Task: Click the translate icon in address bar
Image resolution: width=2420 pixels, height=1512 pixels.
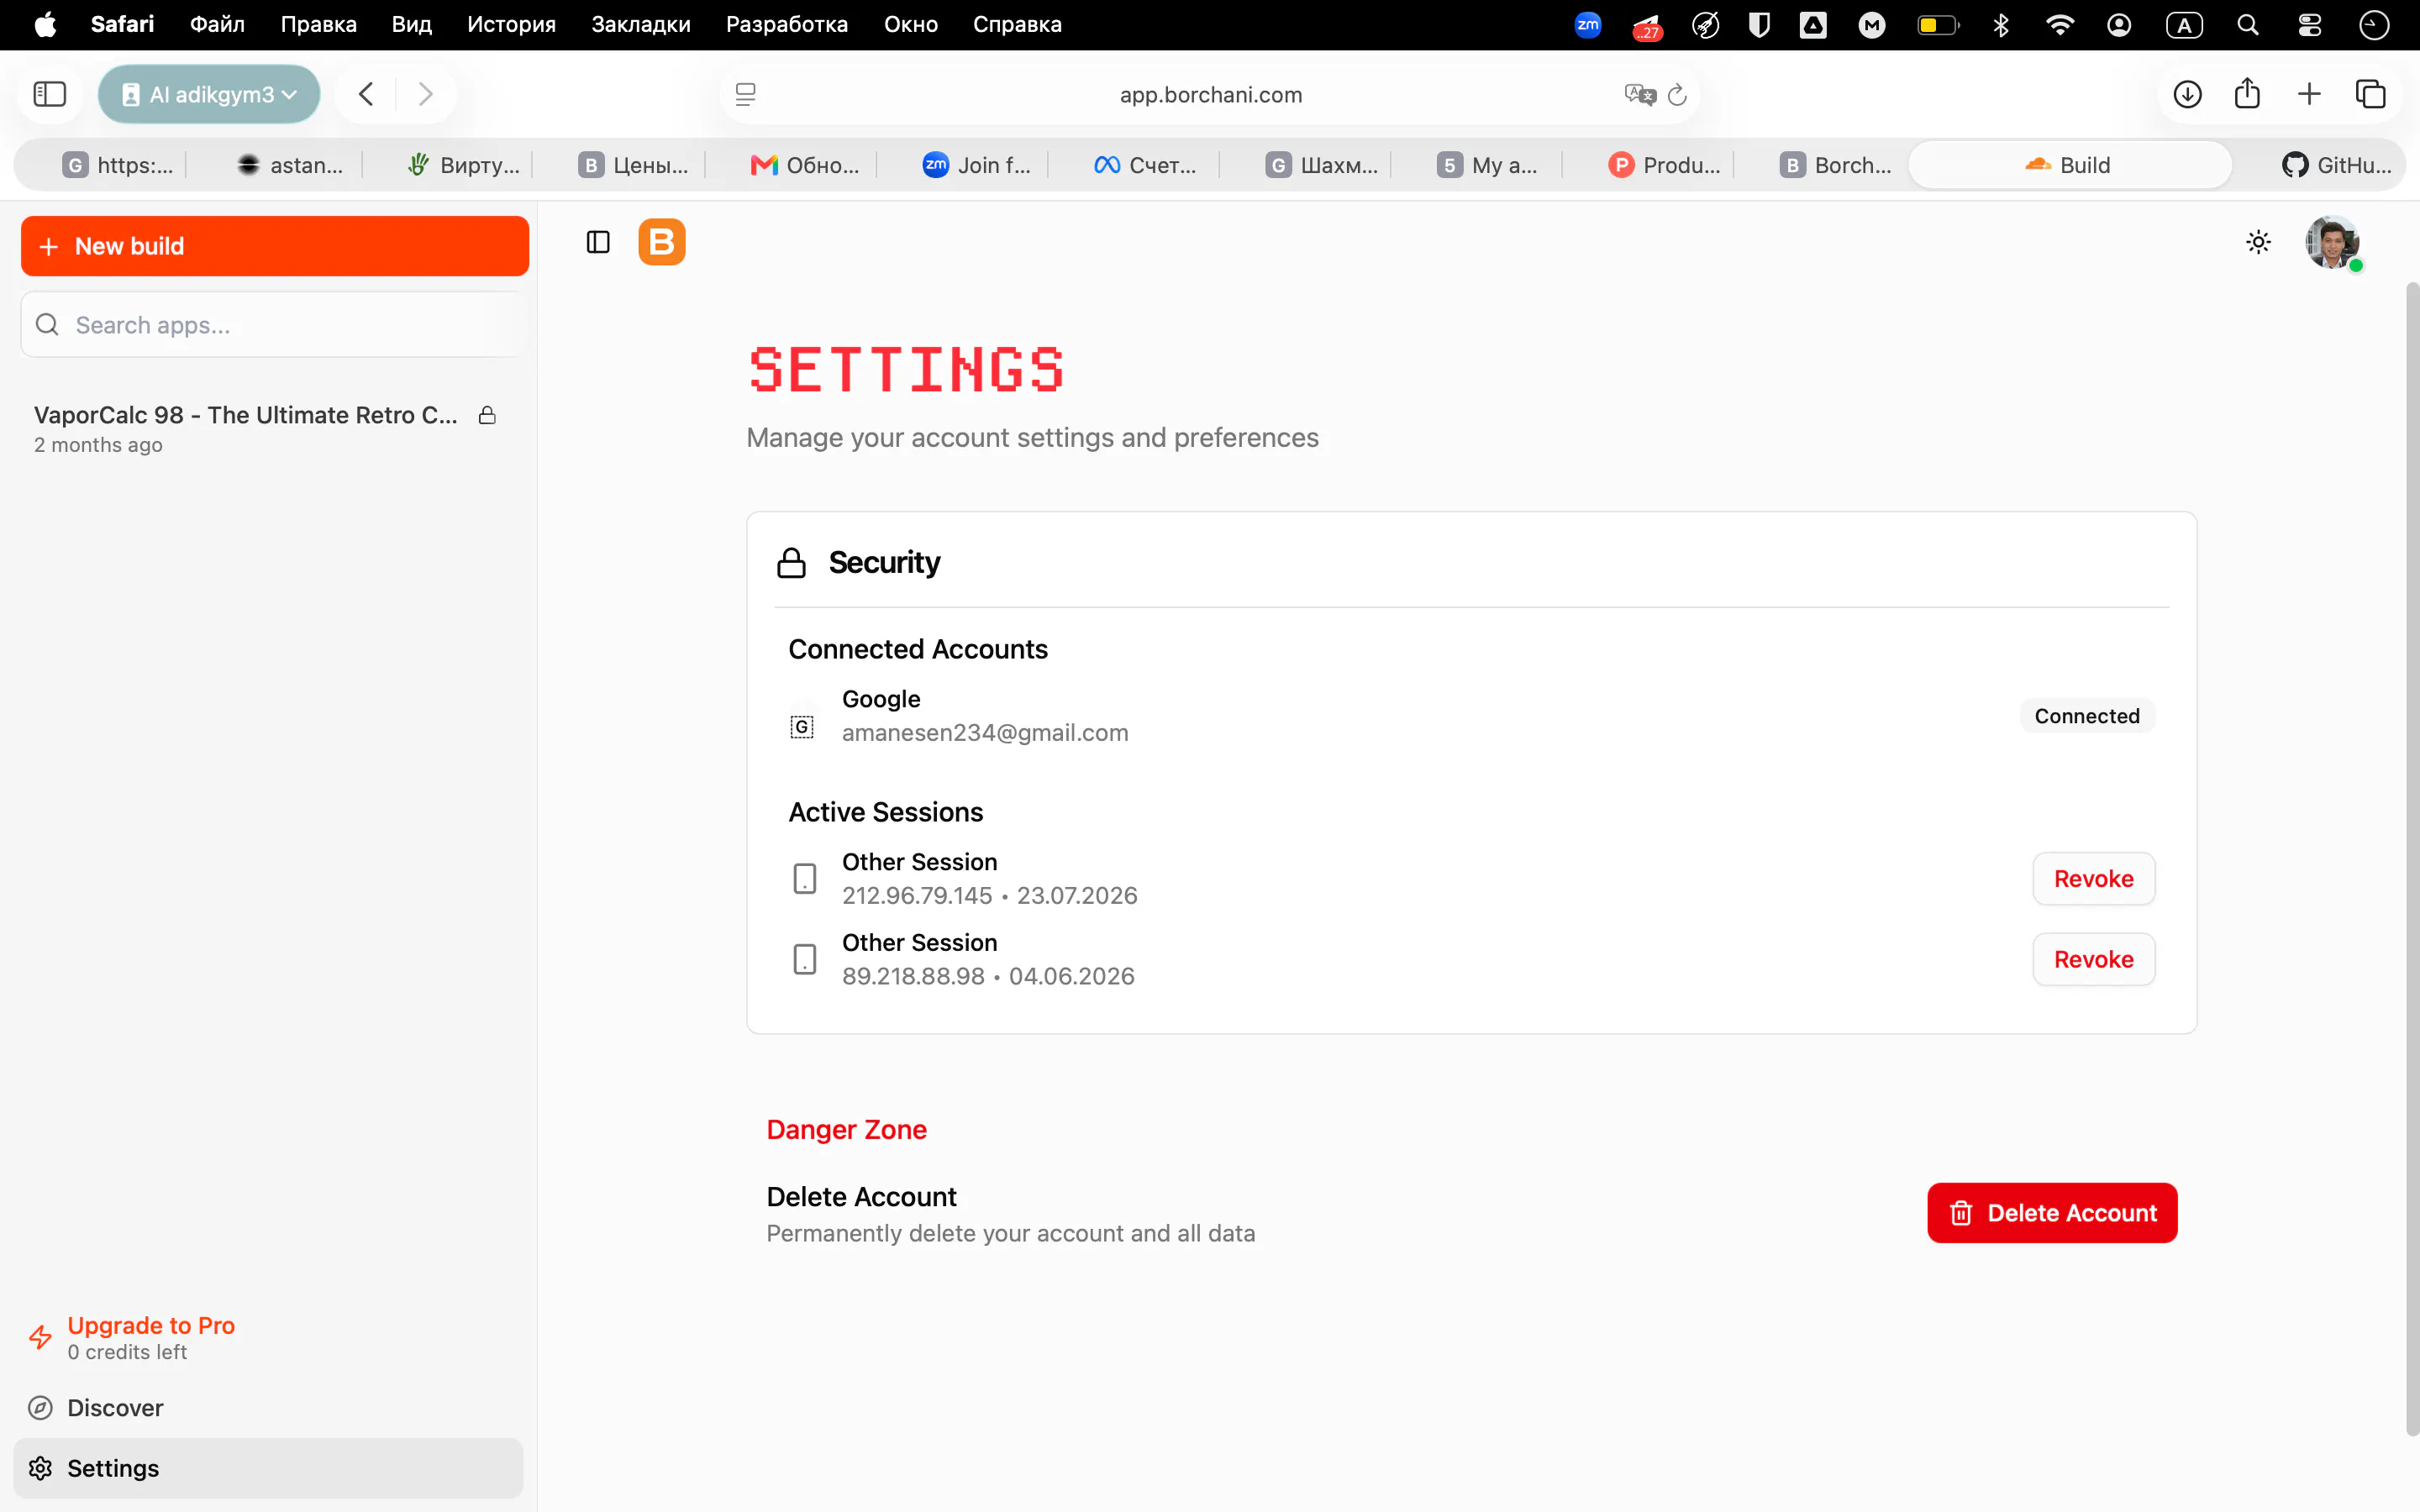Action: [1640, 95]
